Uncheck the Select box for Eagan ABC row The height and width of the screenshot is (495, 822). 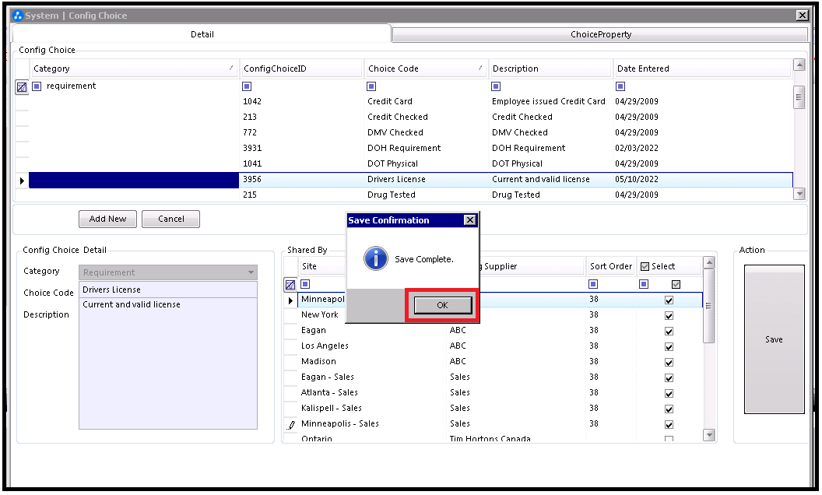[x=669, y=332]
